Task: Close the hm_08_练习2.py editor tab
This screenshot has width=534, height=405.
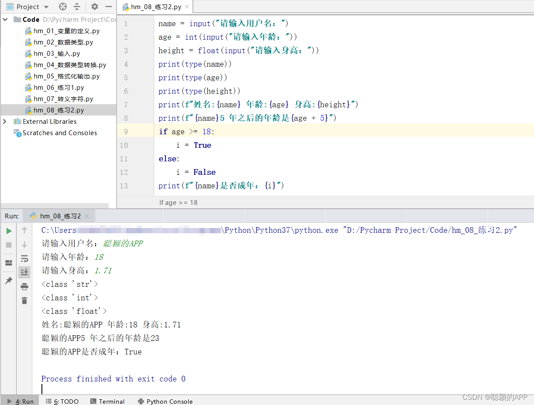Action: pyautogui.click(x=187, y=7)
